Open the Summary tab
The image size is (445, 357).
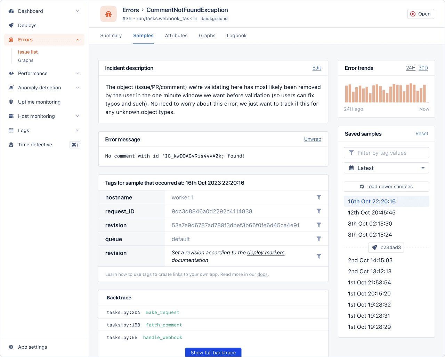tap(111, 35)
